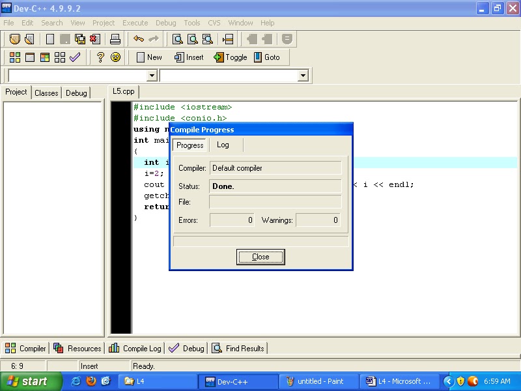The width and height of the screenshot is (521, 391).
Task: Click the #include <iostream> code line
Action: 183,107
